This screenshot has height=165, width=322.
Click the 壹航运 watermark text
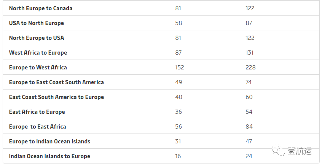click(300, 151)
